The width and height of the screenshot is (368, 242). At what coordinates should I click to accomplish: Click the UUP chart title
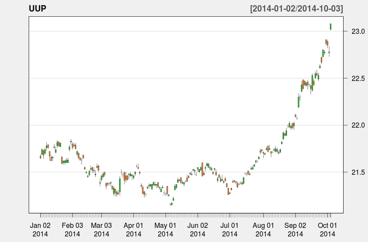tap(38, 9)
